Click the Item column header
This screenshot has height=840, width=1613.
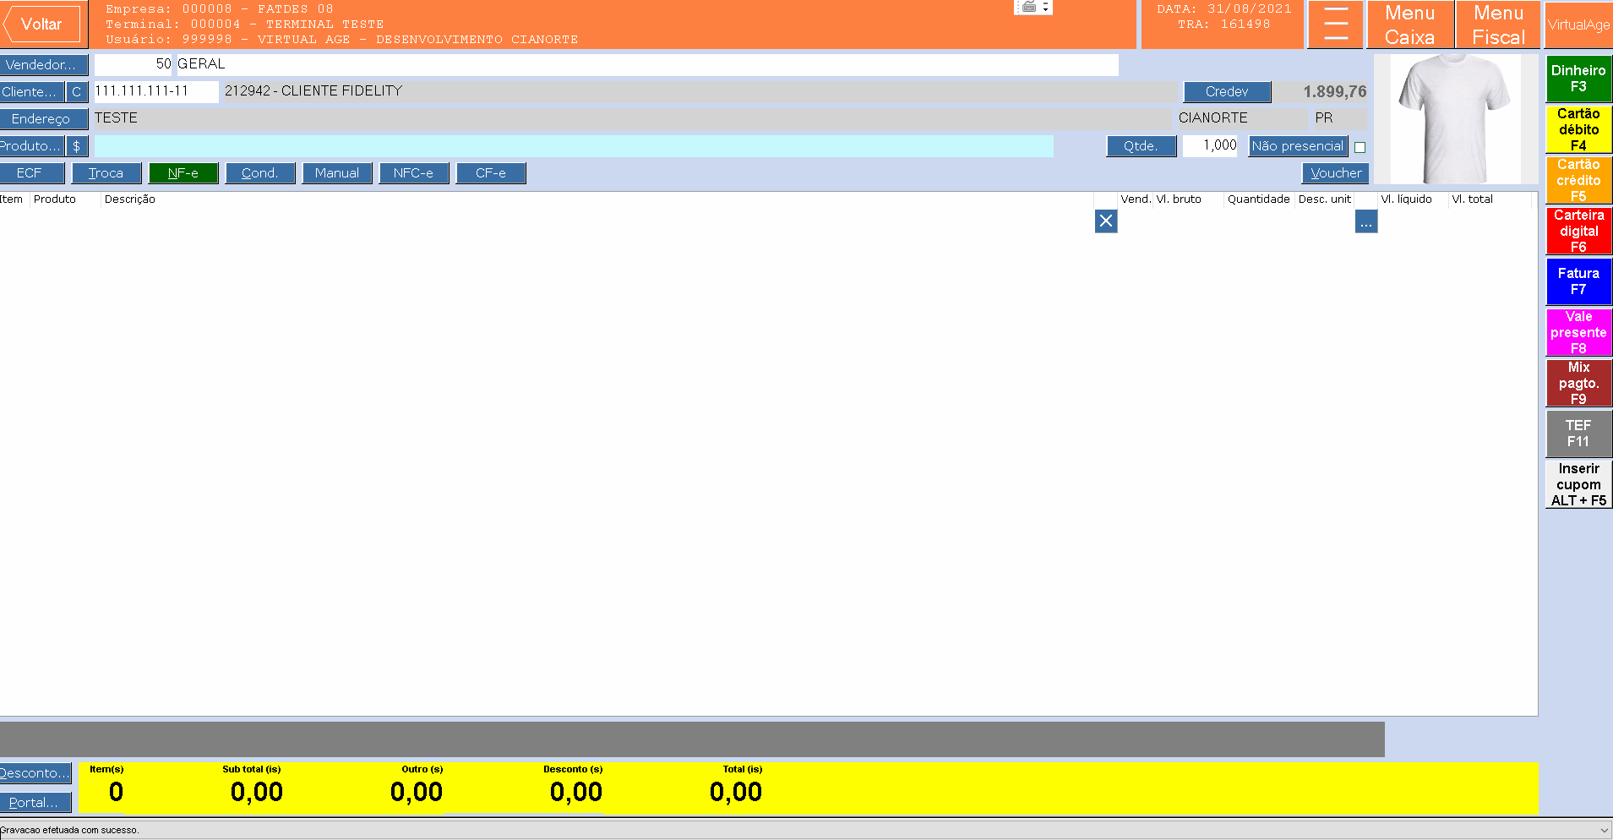point(12,199)
